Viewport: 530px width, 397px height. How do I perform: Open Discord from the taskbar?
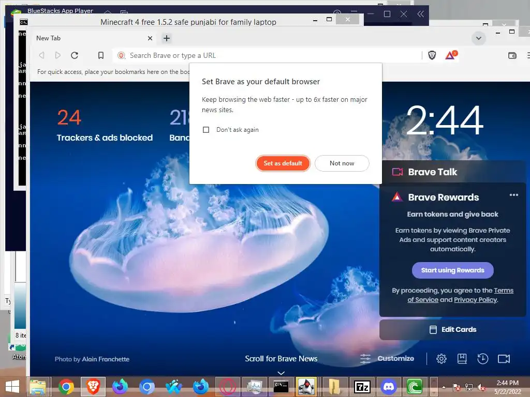point(388,386)
